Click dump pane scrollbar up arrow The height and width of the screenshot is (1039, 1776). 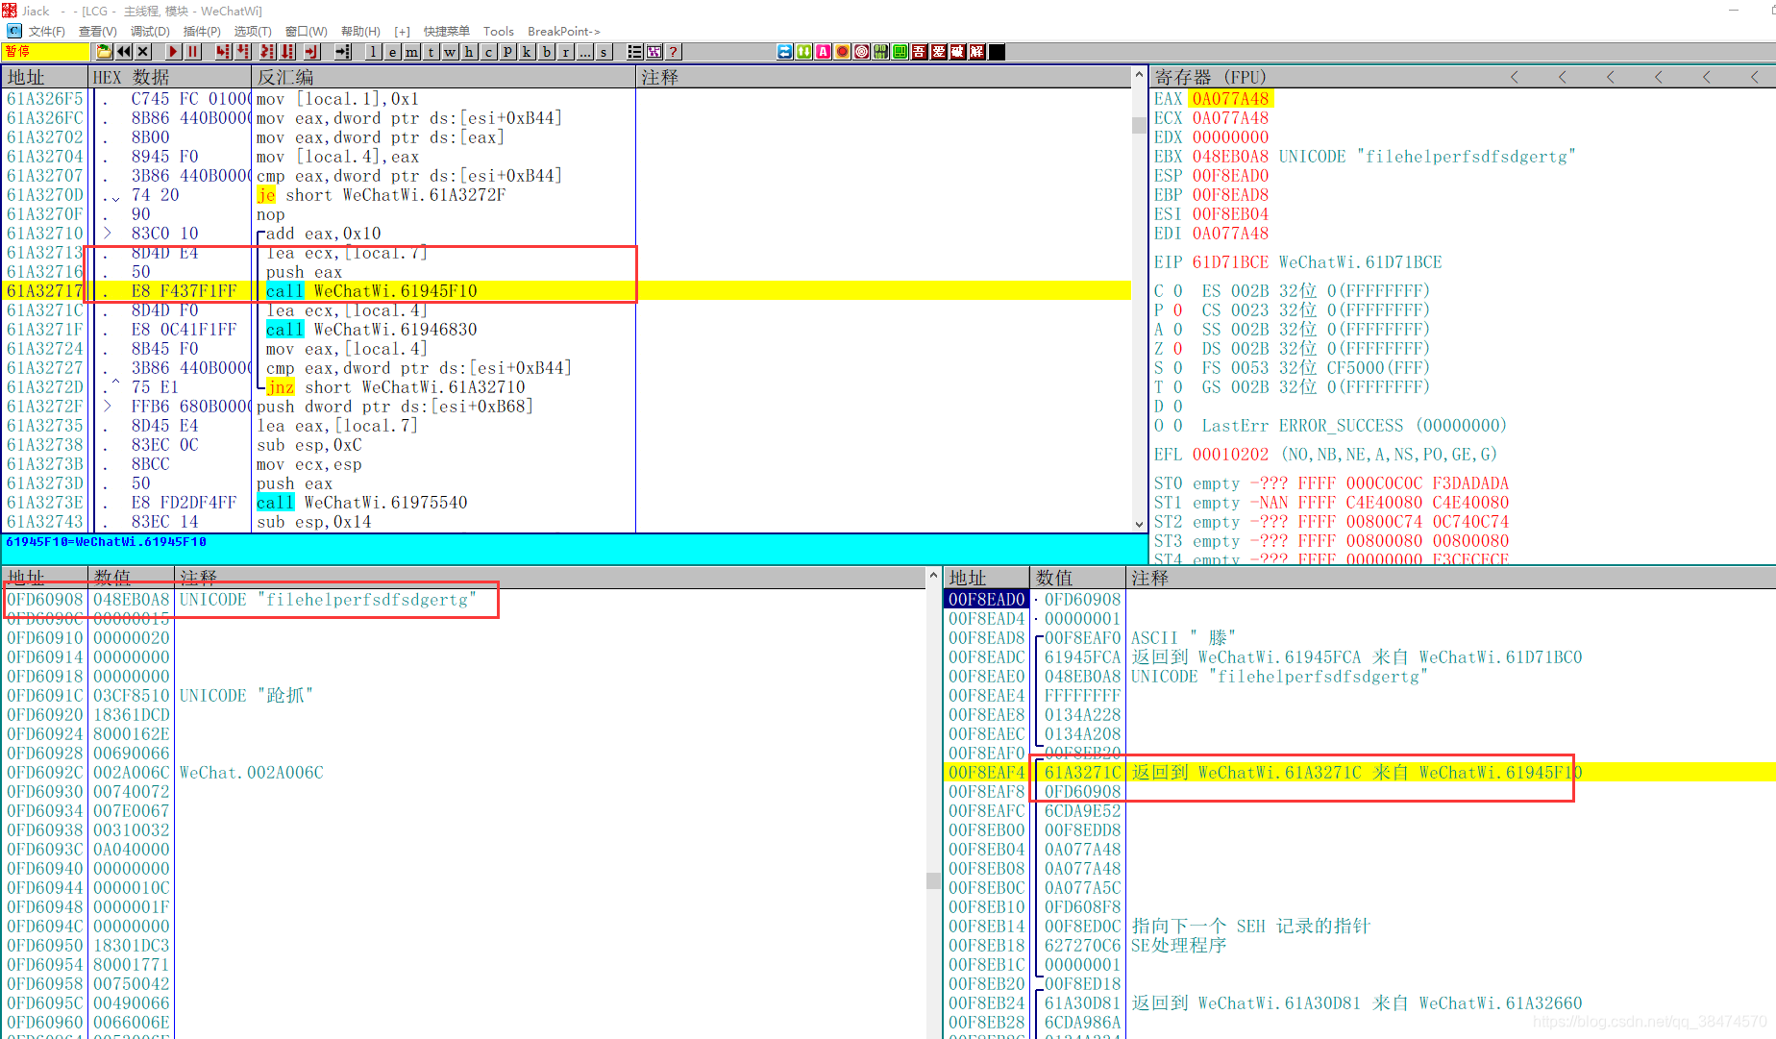[x=933, y=576]
